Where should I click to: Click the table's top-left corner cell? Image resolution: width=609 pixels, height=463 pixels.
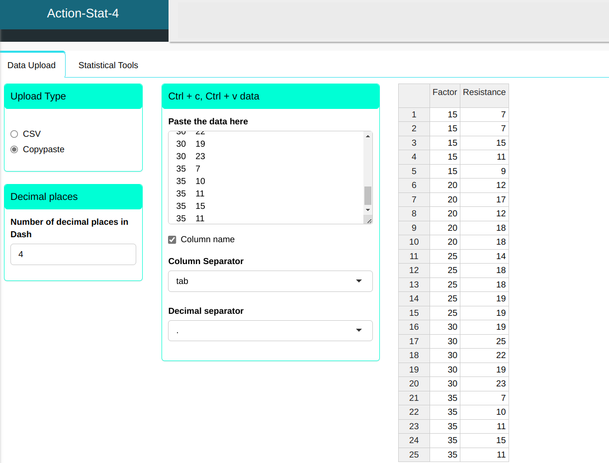(x=414, y=95)
